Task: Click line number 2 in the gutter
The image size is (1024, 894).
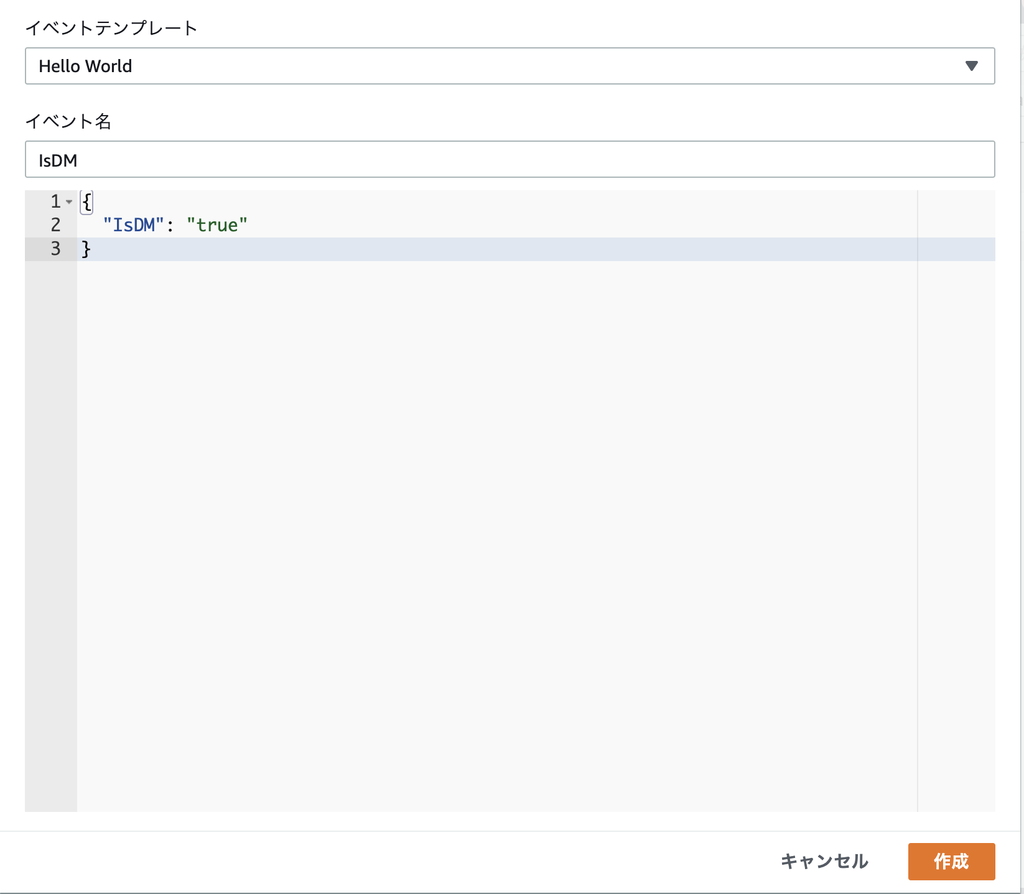Action: point(55,225)
